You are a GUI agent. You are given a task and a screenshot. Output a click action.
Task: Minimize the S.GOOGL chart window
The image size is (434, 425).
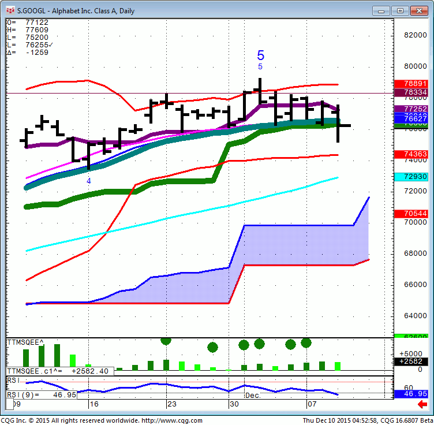point(381,11)
